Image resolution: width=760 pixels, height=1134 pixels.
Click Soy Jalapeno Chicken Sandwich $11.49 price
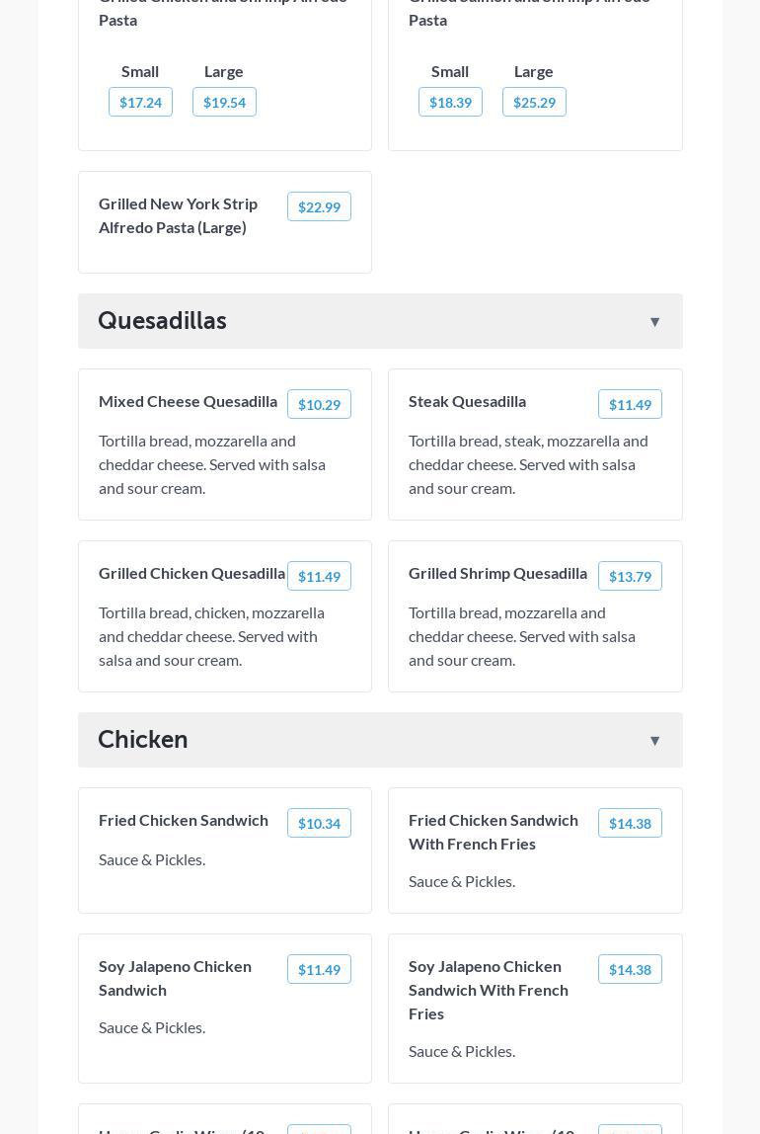point(319,969)
